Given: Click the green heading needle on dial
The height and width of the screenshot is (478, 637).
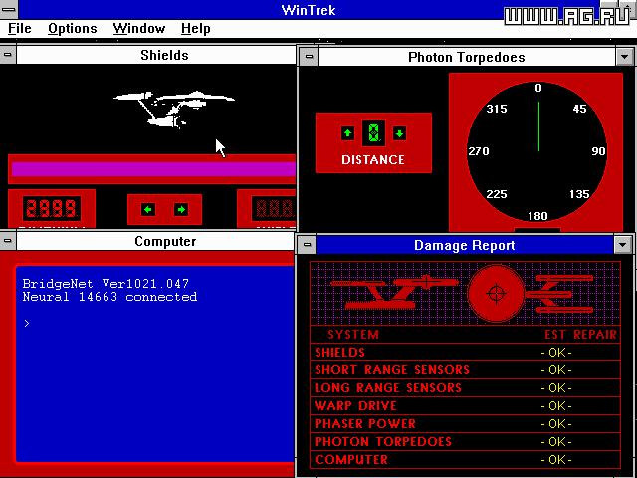Looking at the screenshot, I should [x=538, y=126].
